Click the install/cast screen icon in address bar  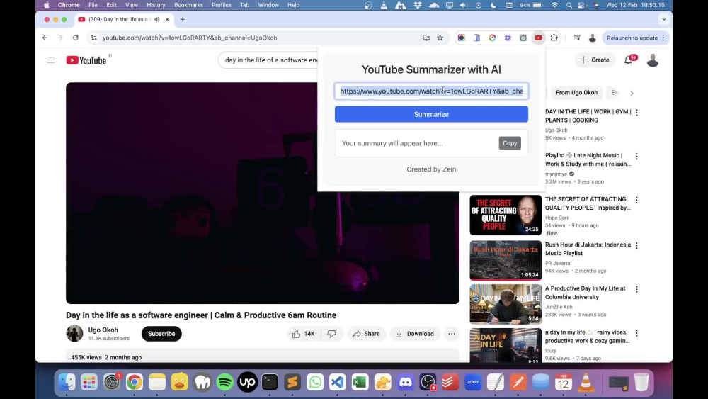tap(426, 38)
